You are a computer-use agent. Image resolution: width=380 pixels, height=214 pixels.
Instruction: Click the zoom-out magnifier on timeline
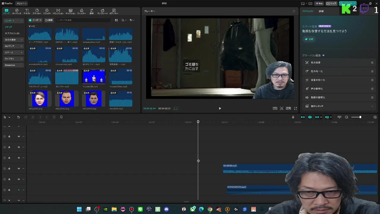[346, 117]
